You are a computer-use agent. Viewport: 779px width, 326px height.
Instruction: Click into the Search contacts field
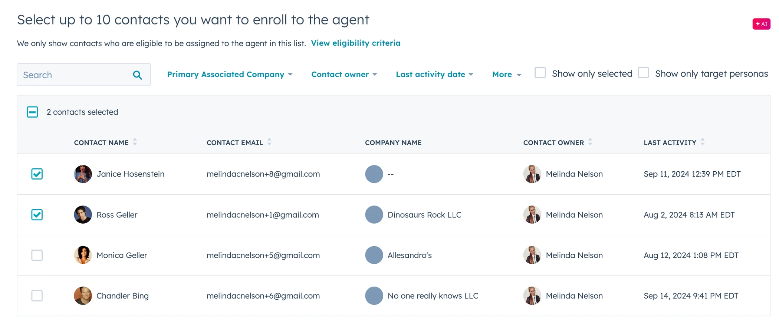pyautogui.click(x=74, y=75)
